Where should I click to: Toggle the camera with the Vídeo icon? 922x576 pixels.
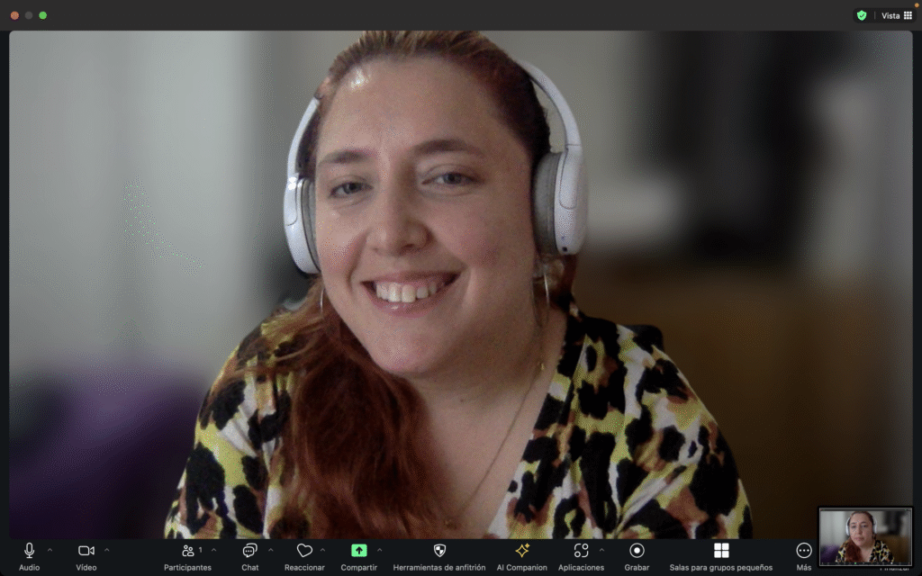[86, 550]
